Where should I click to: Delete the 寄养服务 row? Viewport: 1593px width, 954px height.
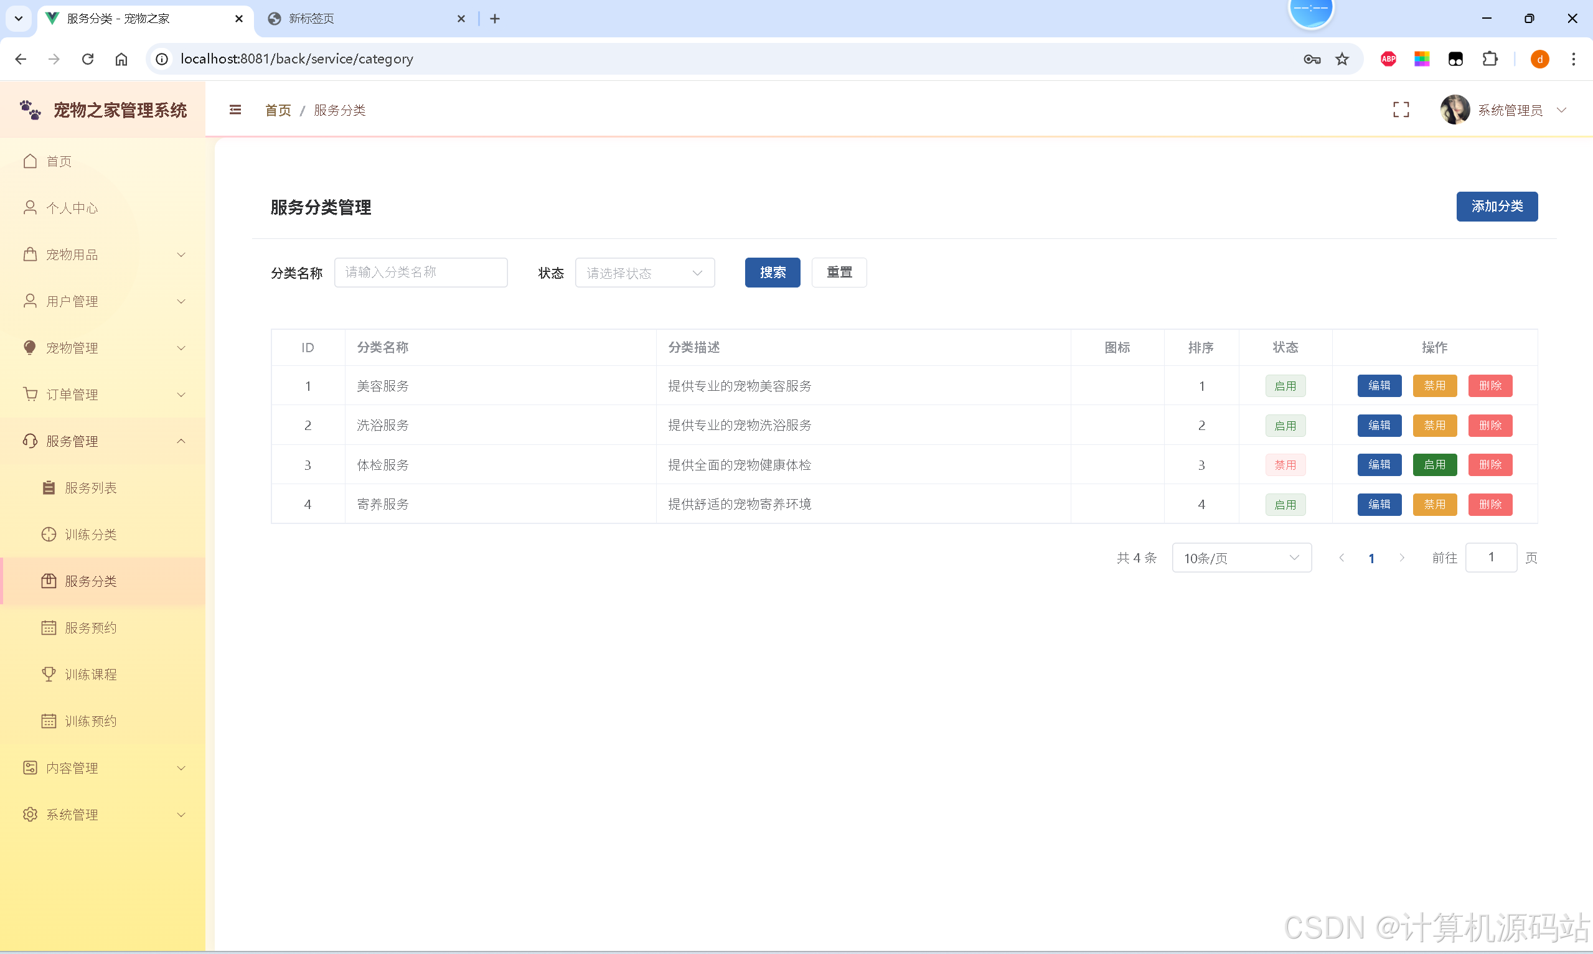(1490, 505)
